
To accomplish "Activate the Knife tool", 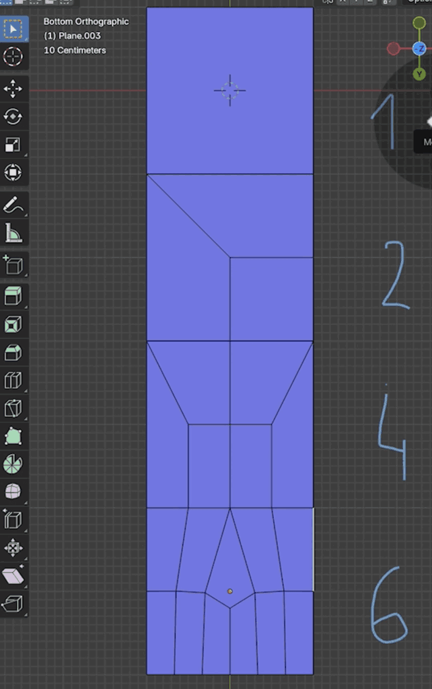I will [13, 408].
